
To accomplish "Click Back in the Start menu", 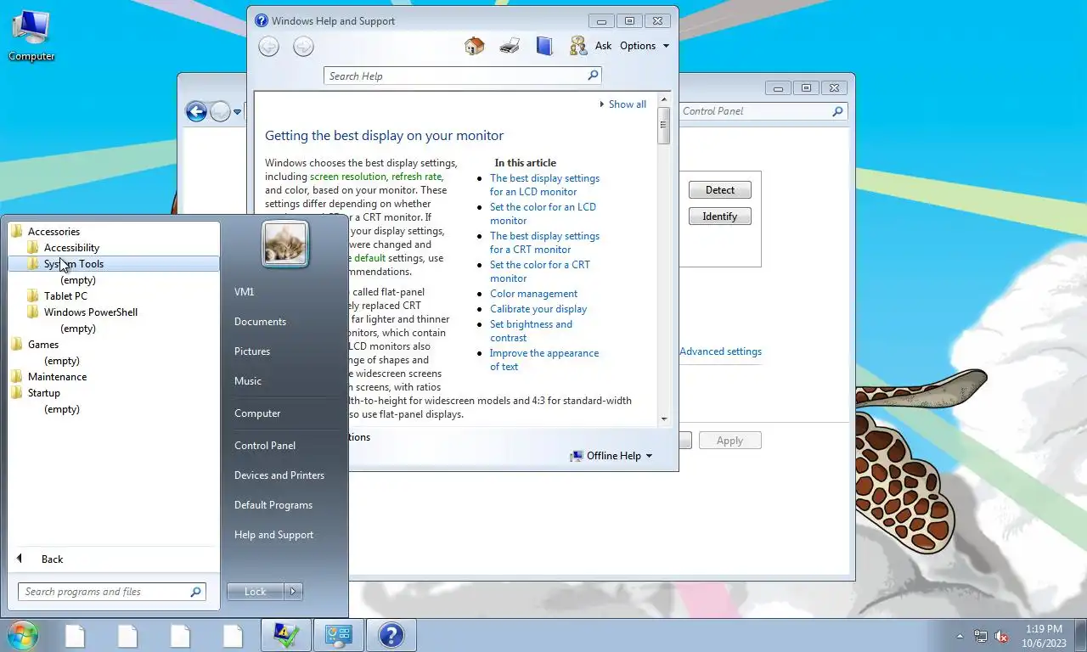I will (52, 559).
